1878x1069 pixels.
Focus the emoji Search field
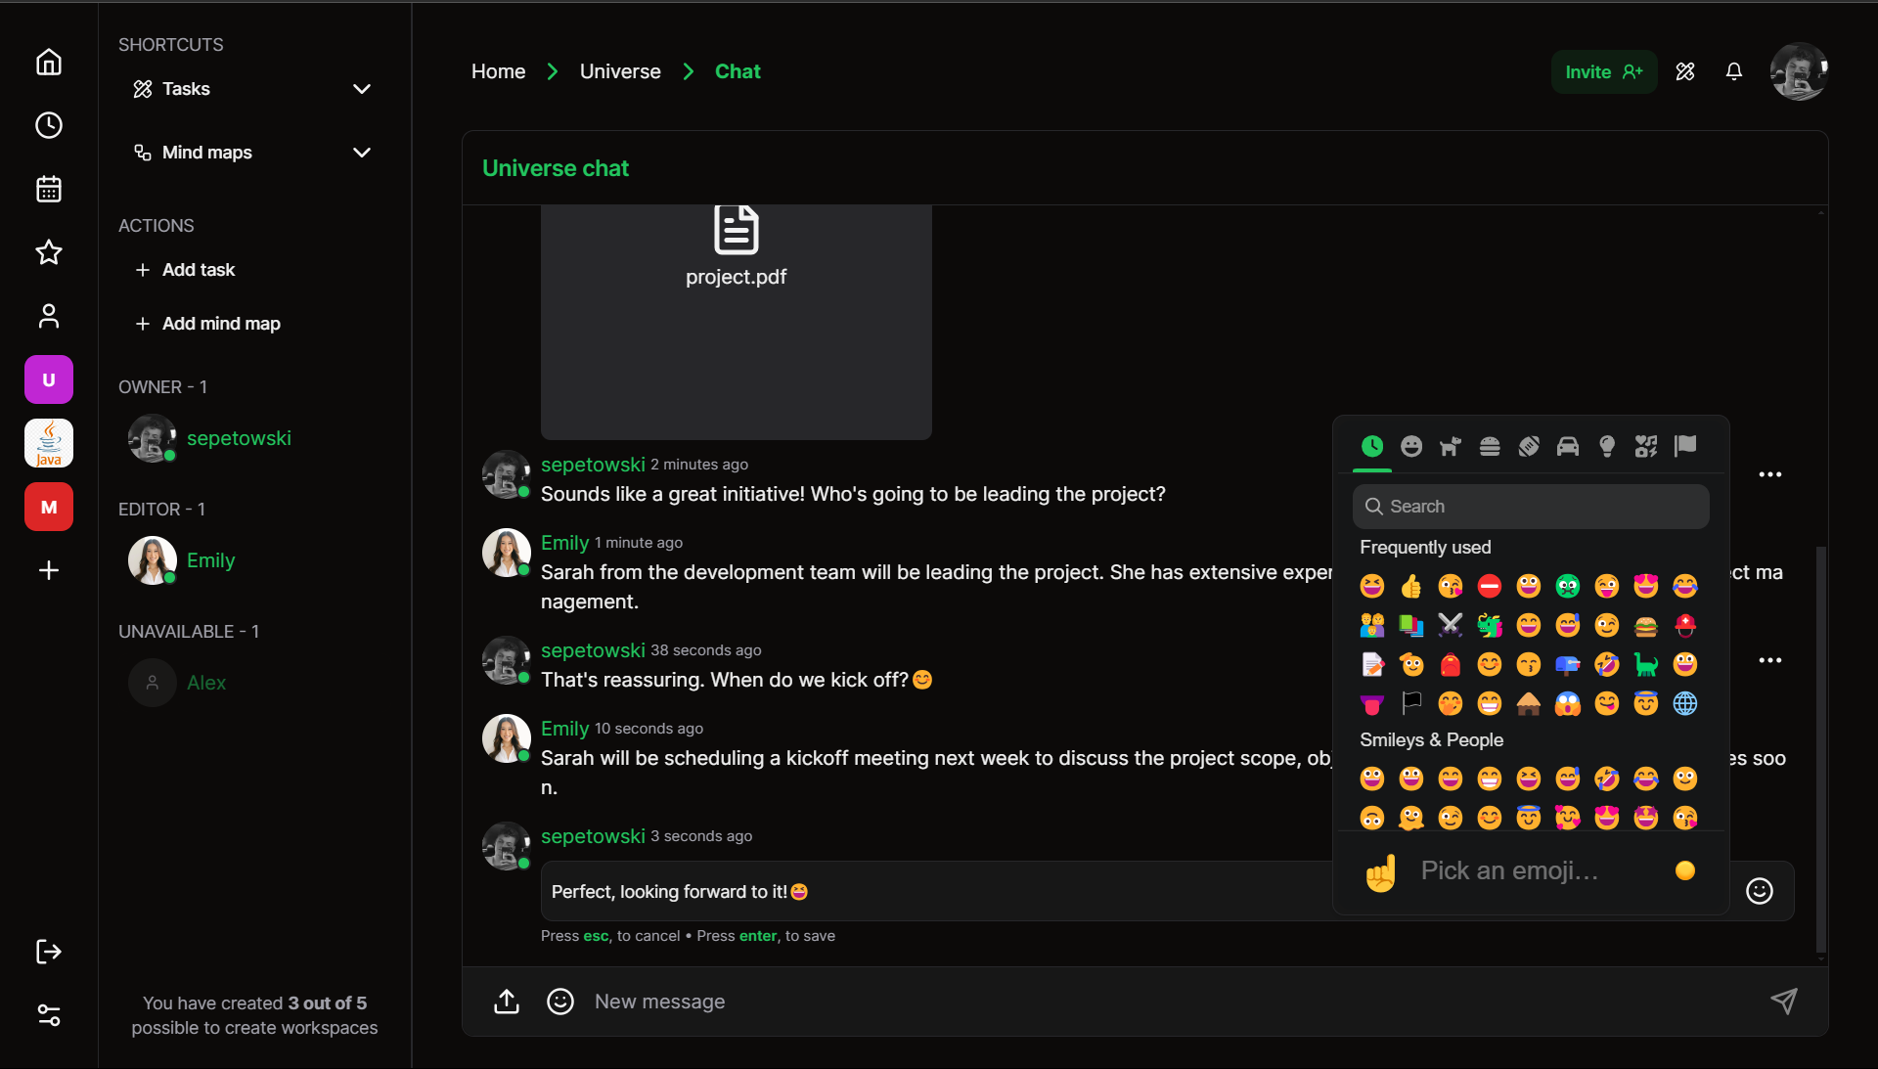pos(1531,507)
